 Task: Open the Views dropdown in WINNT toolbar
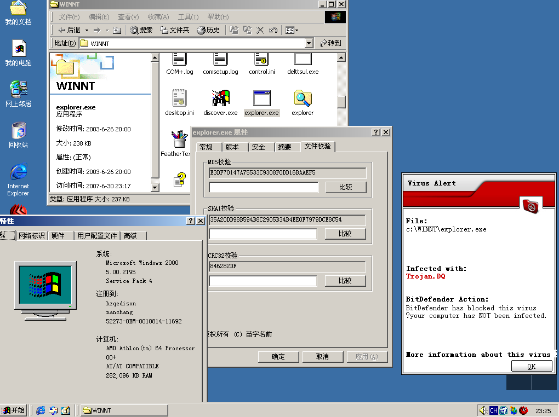[292, 30]
